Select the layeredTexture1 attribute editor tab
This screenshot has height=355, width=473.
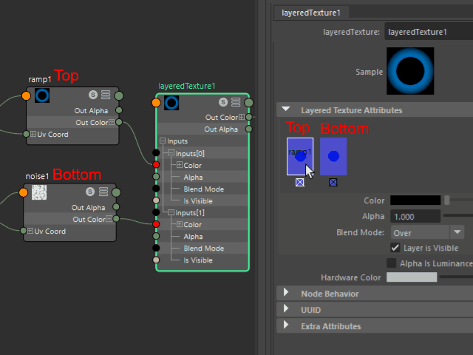310,13
